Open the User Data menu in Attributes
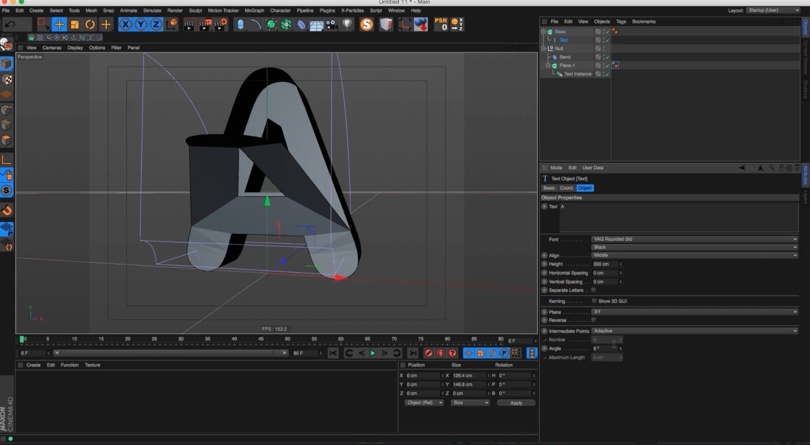The image size is (810, 445). (x=593, y=168)
